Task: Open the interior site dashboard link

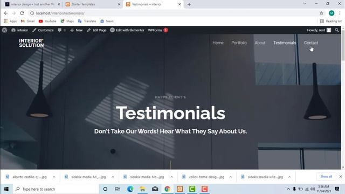Action: (19, 30)
